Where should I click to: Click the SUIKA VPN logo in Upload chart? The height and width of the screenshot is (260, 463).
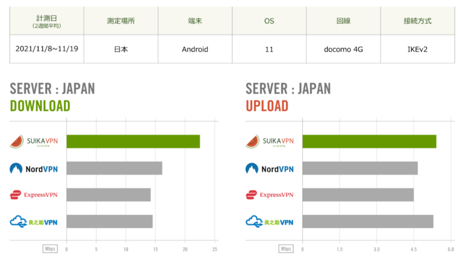(269, 142)
